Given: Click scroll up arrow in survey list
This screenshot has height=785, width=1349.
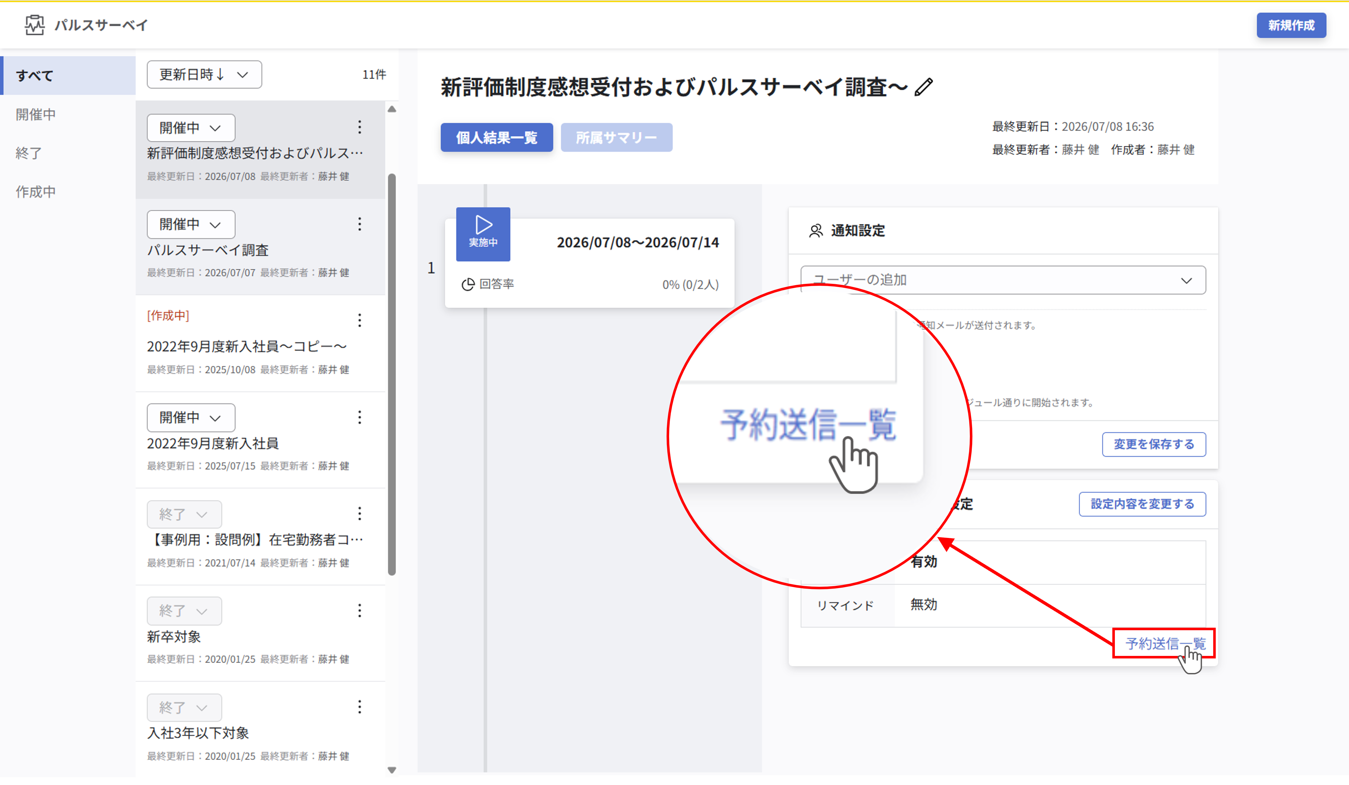Looking at the screenshot, I should (392, 109).
